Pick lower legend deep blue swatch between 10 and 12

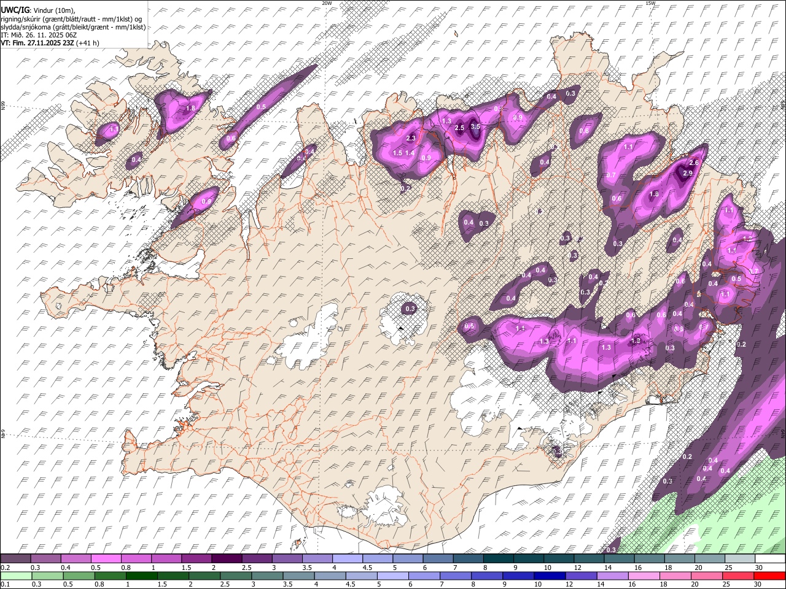550,576
